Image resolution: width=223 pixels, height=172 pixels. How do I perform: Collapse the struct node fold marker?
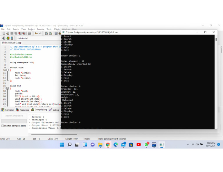point(8,70)
